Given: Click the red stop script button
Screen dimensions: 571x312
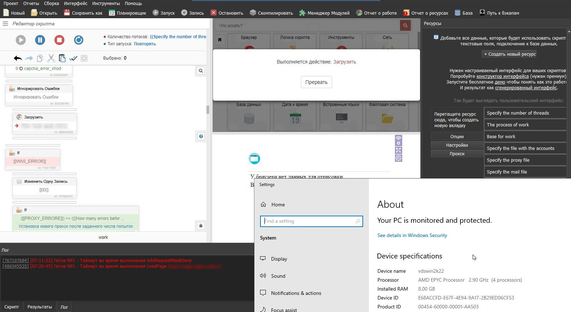Looking at the screenshot, I should [x=59, y=40].
